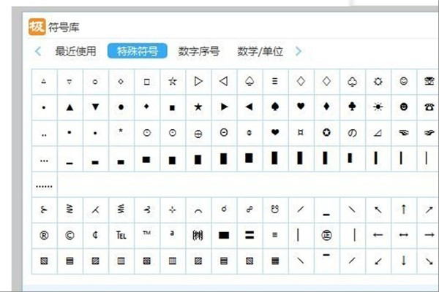Screen dimensions: 439x292
Task: Insert the cent ¢ symbol
Action: click(95, 235)
